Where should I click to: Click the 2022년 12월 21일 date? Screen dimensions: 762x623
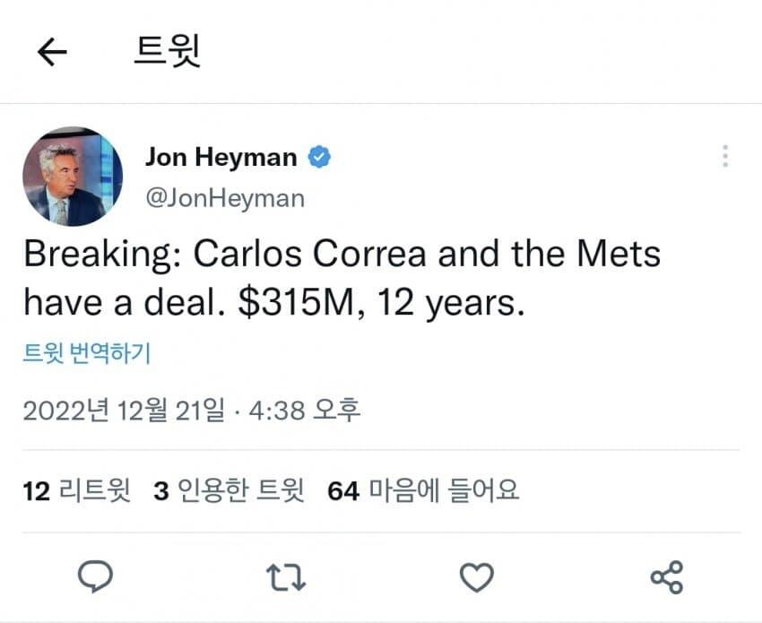[x=124, y=411]
